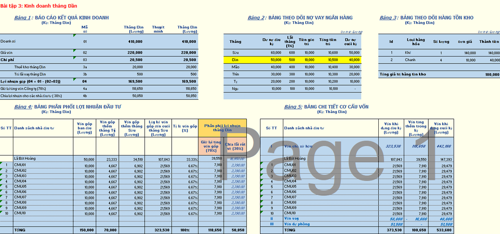This screenshot has width=500, height=234.
Task: Click total value "323,530" in Bảng 4
Action: (x=162, y=230)
